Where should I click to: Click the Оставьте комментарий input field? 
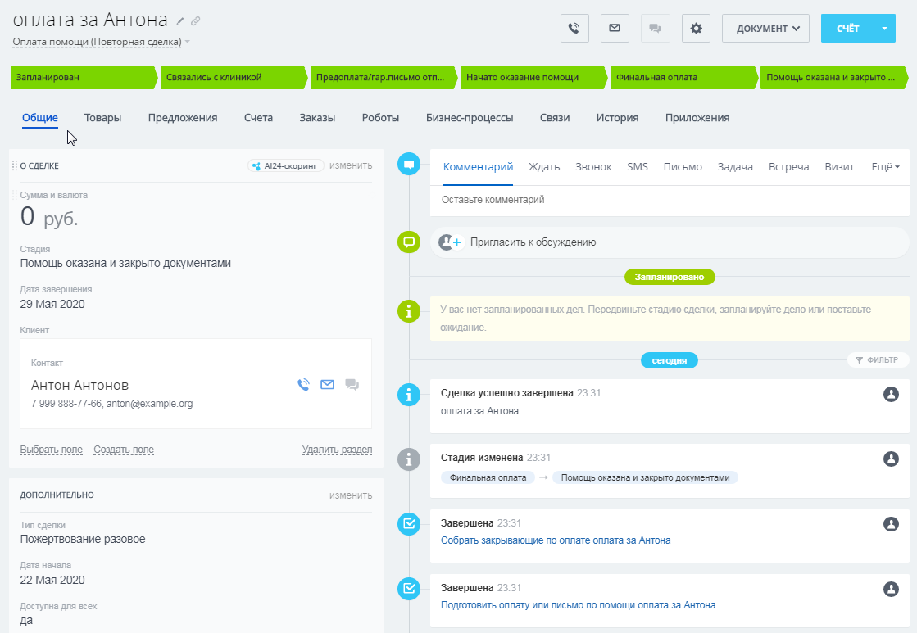pyautogui.click(x=668, y=200)
